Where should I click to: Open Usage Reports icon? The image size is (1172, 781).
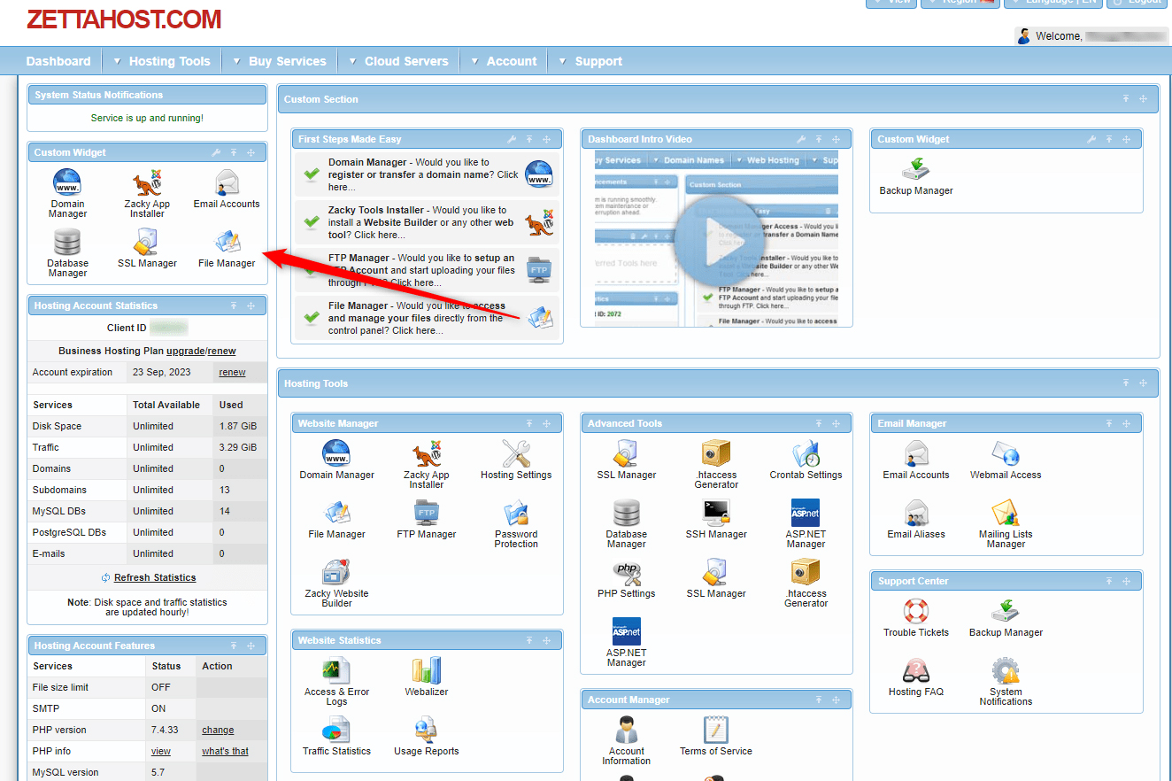point(427,737)
